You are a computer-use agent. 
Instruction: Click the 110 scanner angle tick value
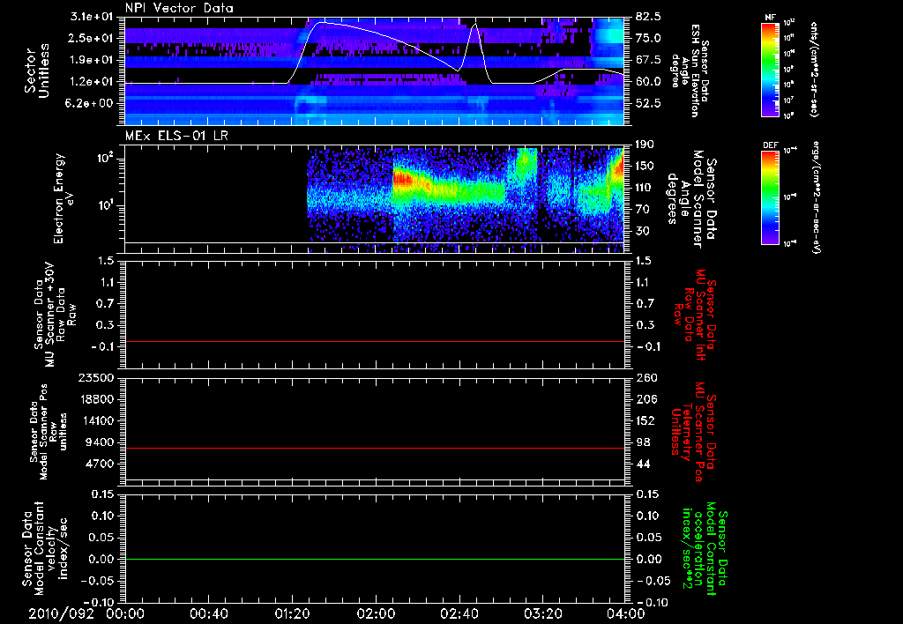tap(646, 188)
